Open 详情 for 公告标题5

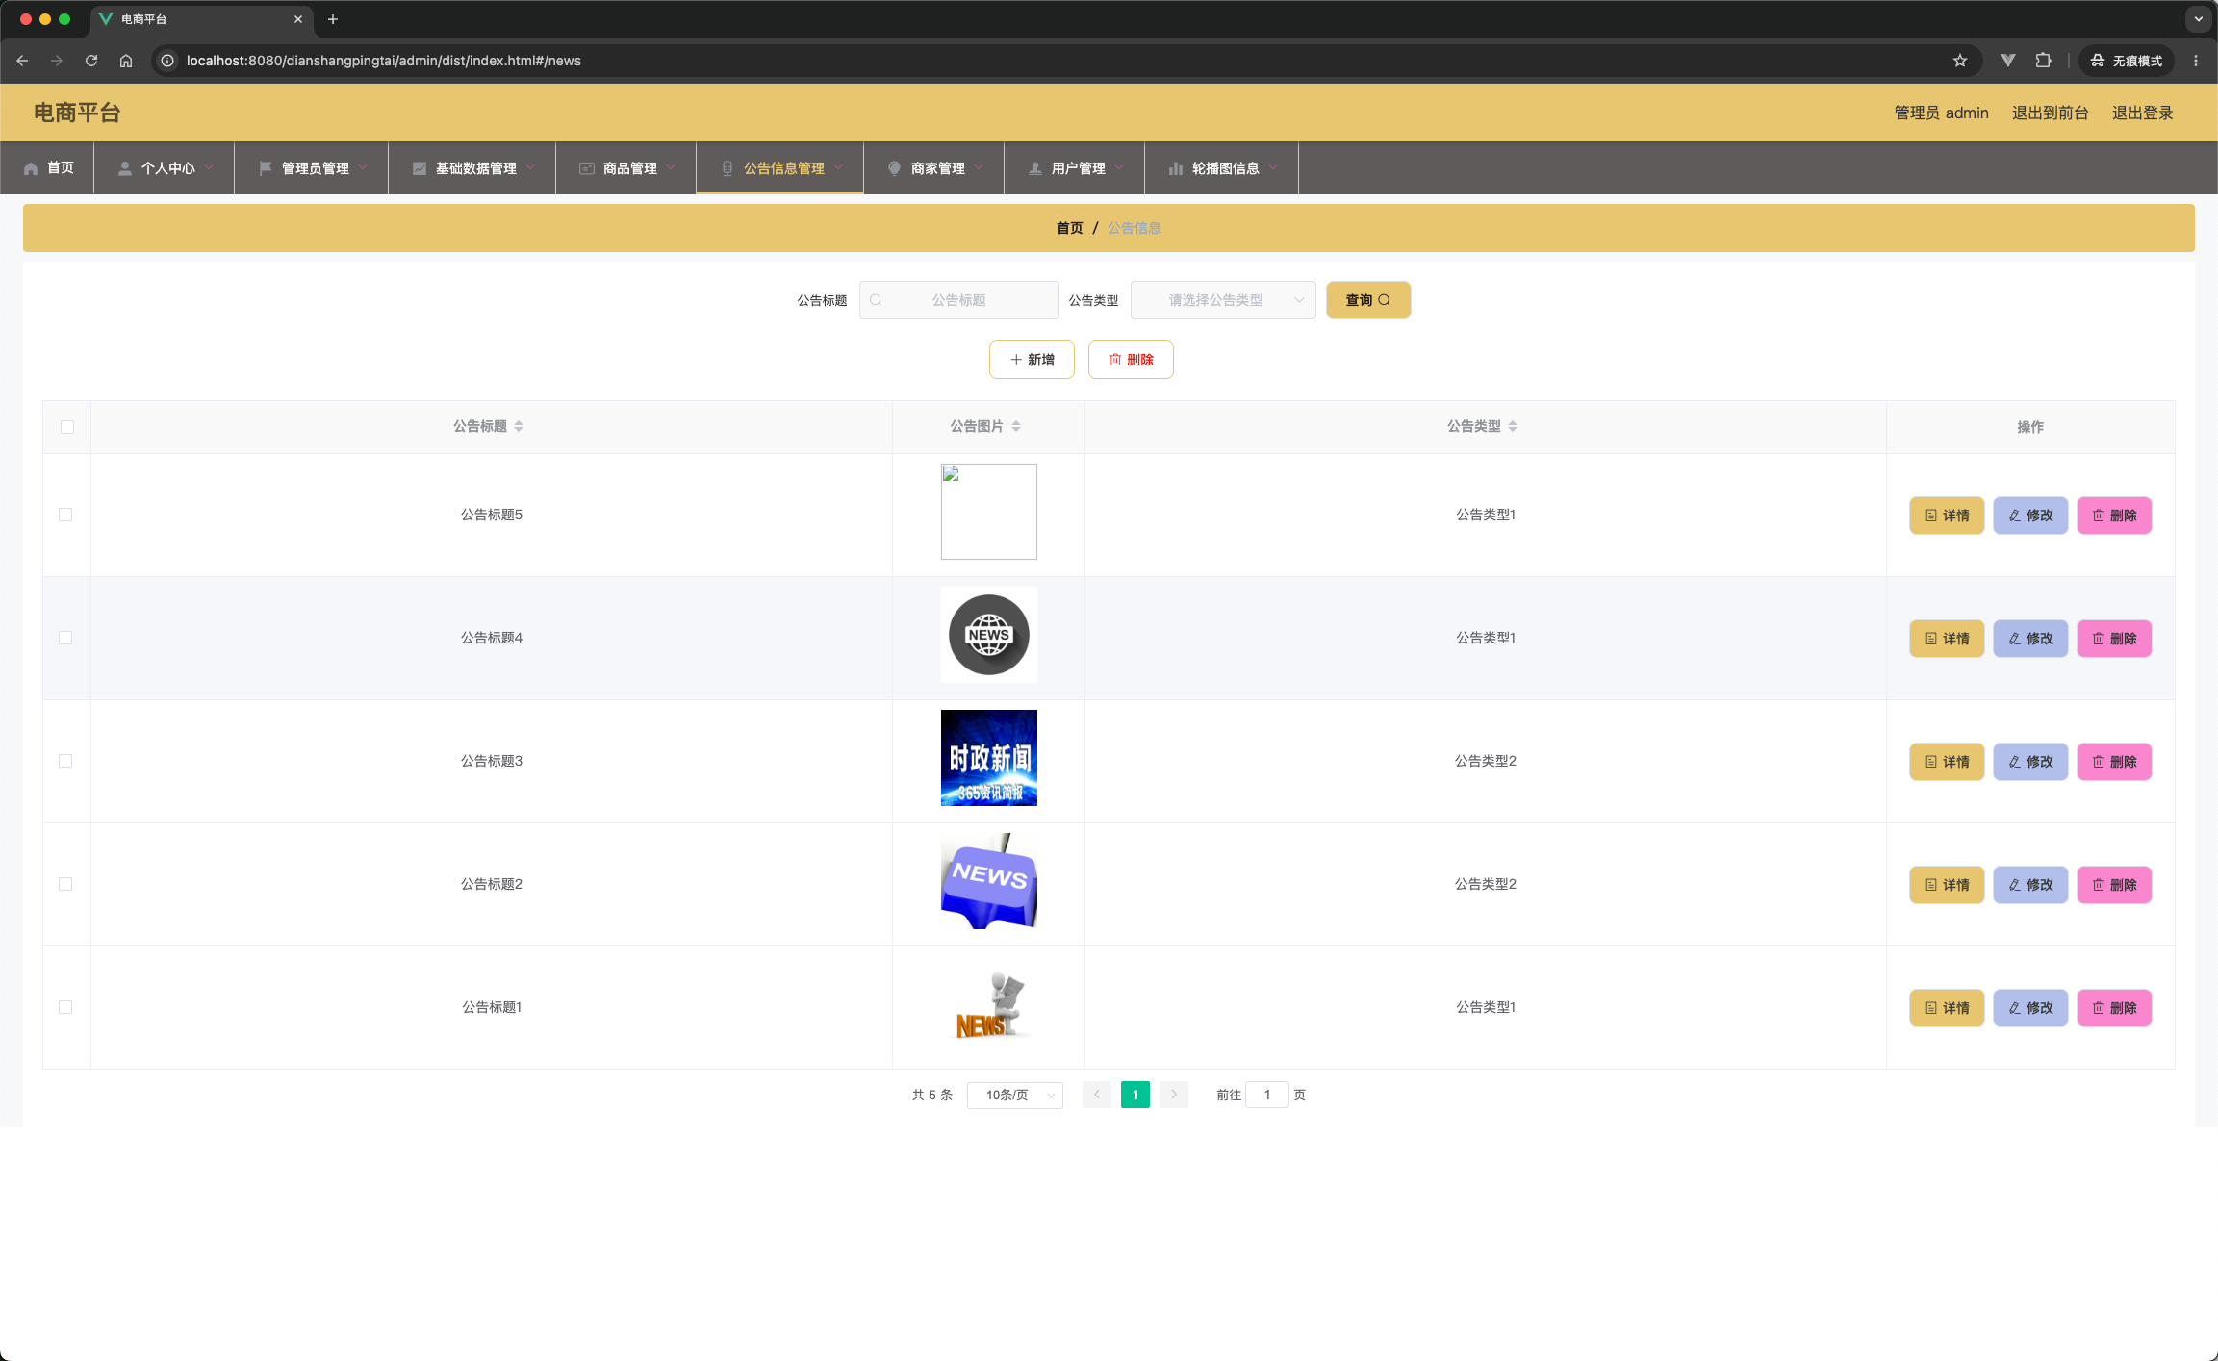point(1947,516)
